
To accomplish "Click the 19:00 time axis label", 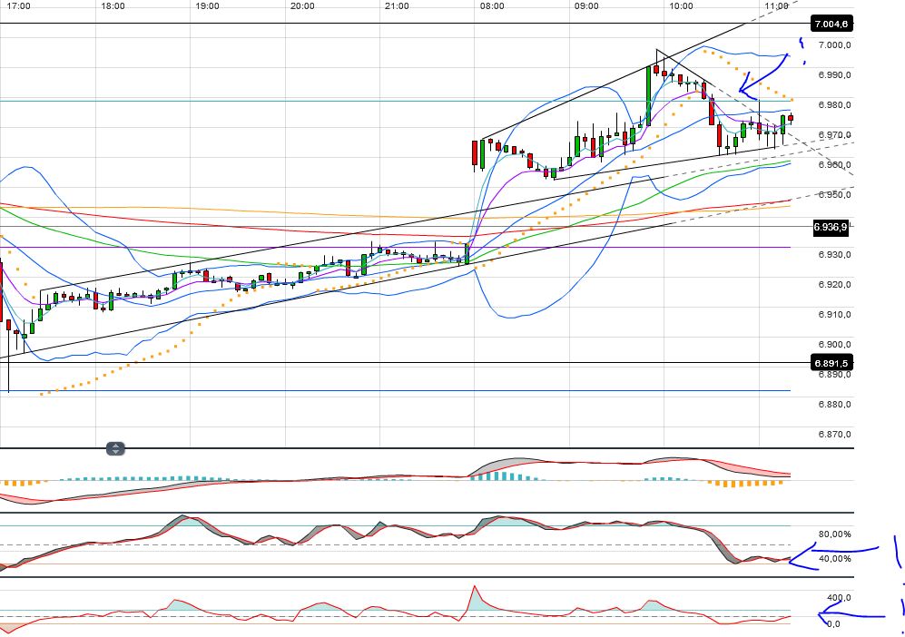I will [x=207, y=5].
